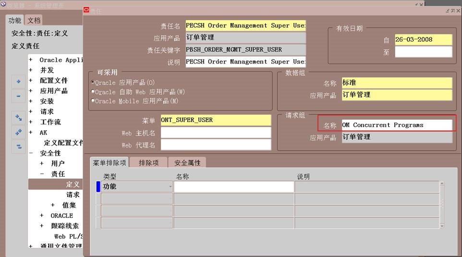Image resolution: width=462 pixels, height=257 pixels.
Task: Switch to the 功能 navigator tab
Action: tap(15, 20)
